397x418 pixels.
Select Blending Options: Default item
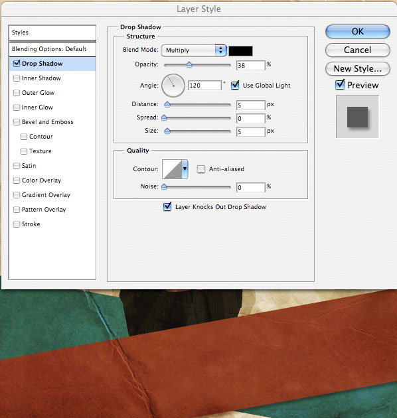click(x=52, y=49)
